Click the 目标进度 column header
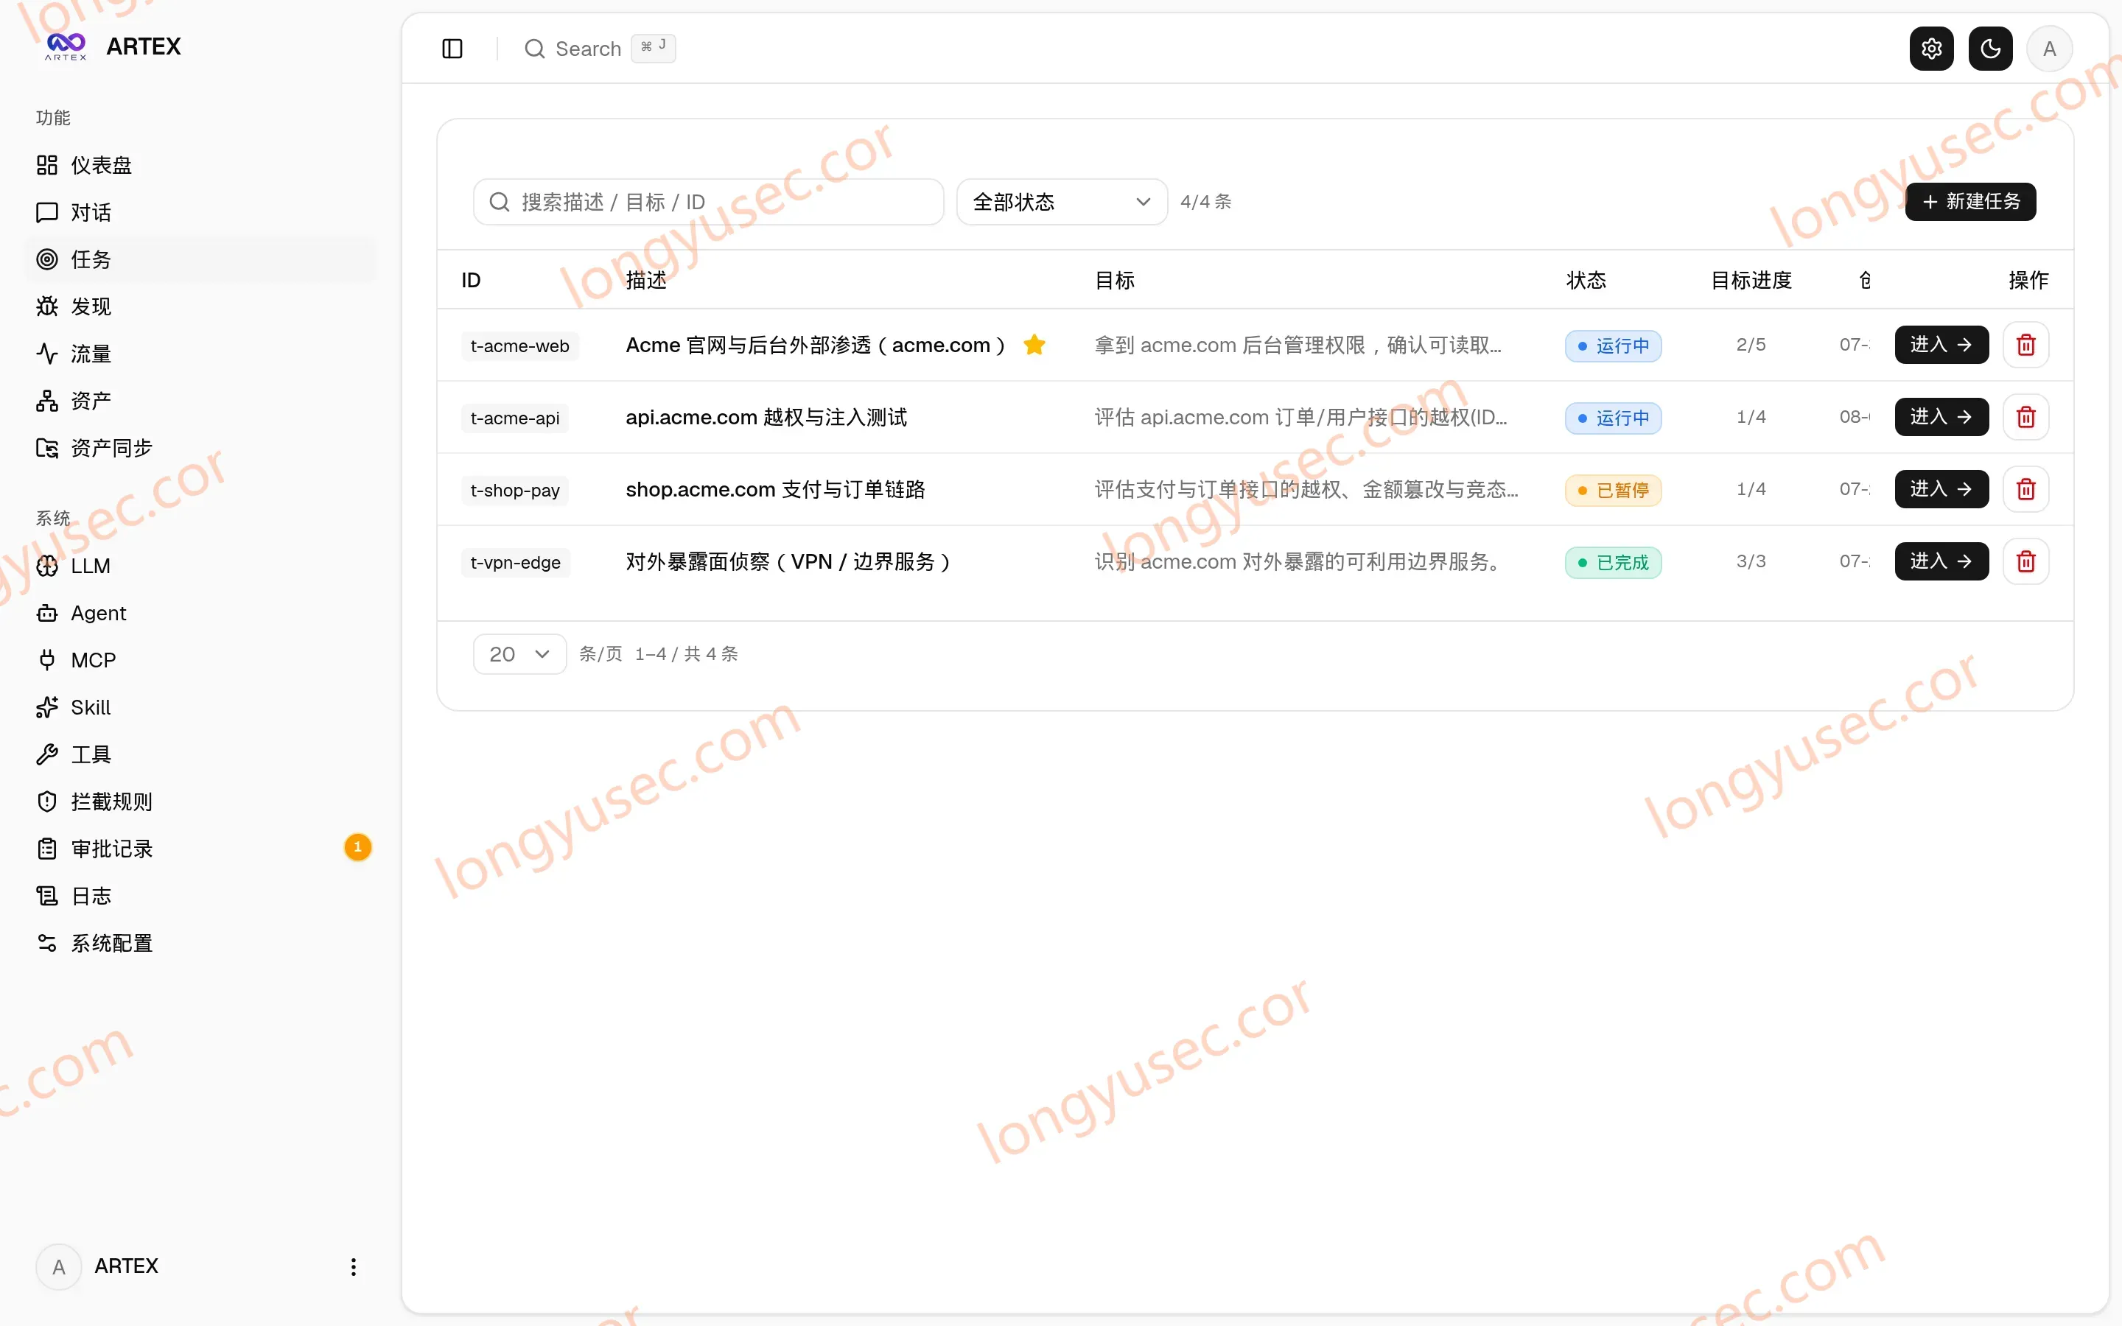Viewport: 2122px width, 1326px height. [x=1751, y=280]
